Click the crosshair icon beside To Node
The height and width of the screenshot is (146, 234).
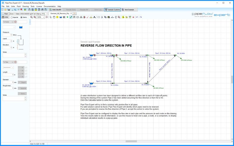coord(16,22)
